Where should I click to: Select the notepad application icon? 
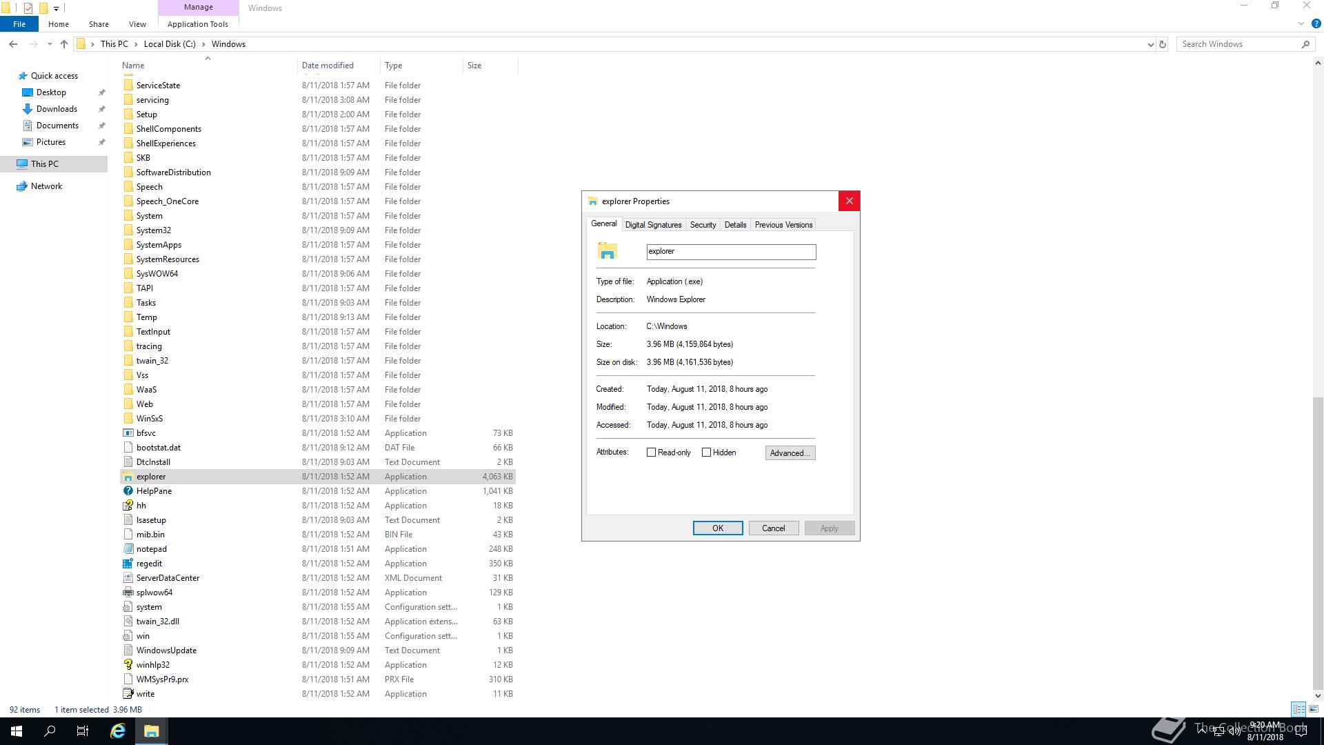click(128, 549)
